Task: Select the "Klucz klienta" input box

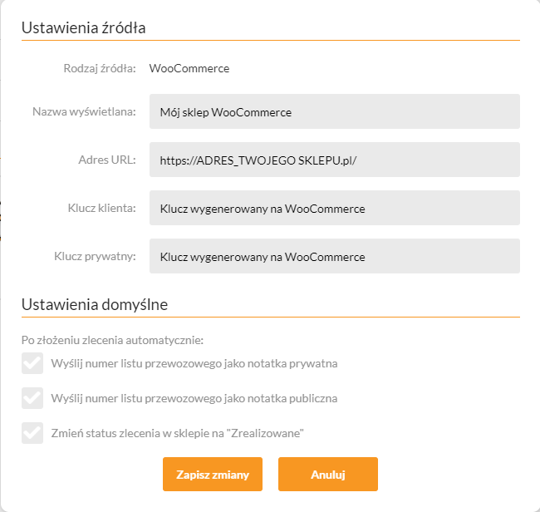Action: coord(334,208)
